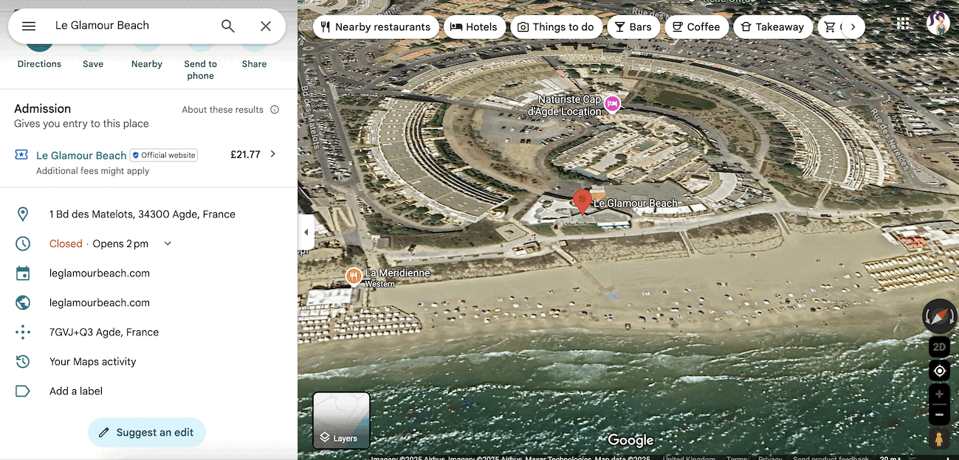Open admission details with the chevron arrow
The width and height of the screenshot is (959, 460).
(x=273, y=154)
